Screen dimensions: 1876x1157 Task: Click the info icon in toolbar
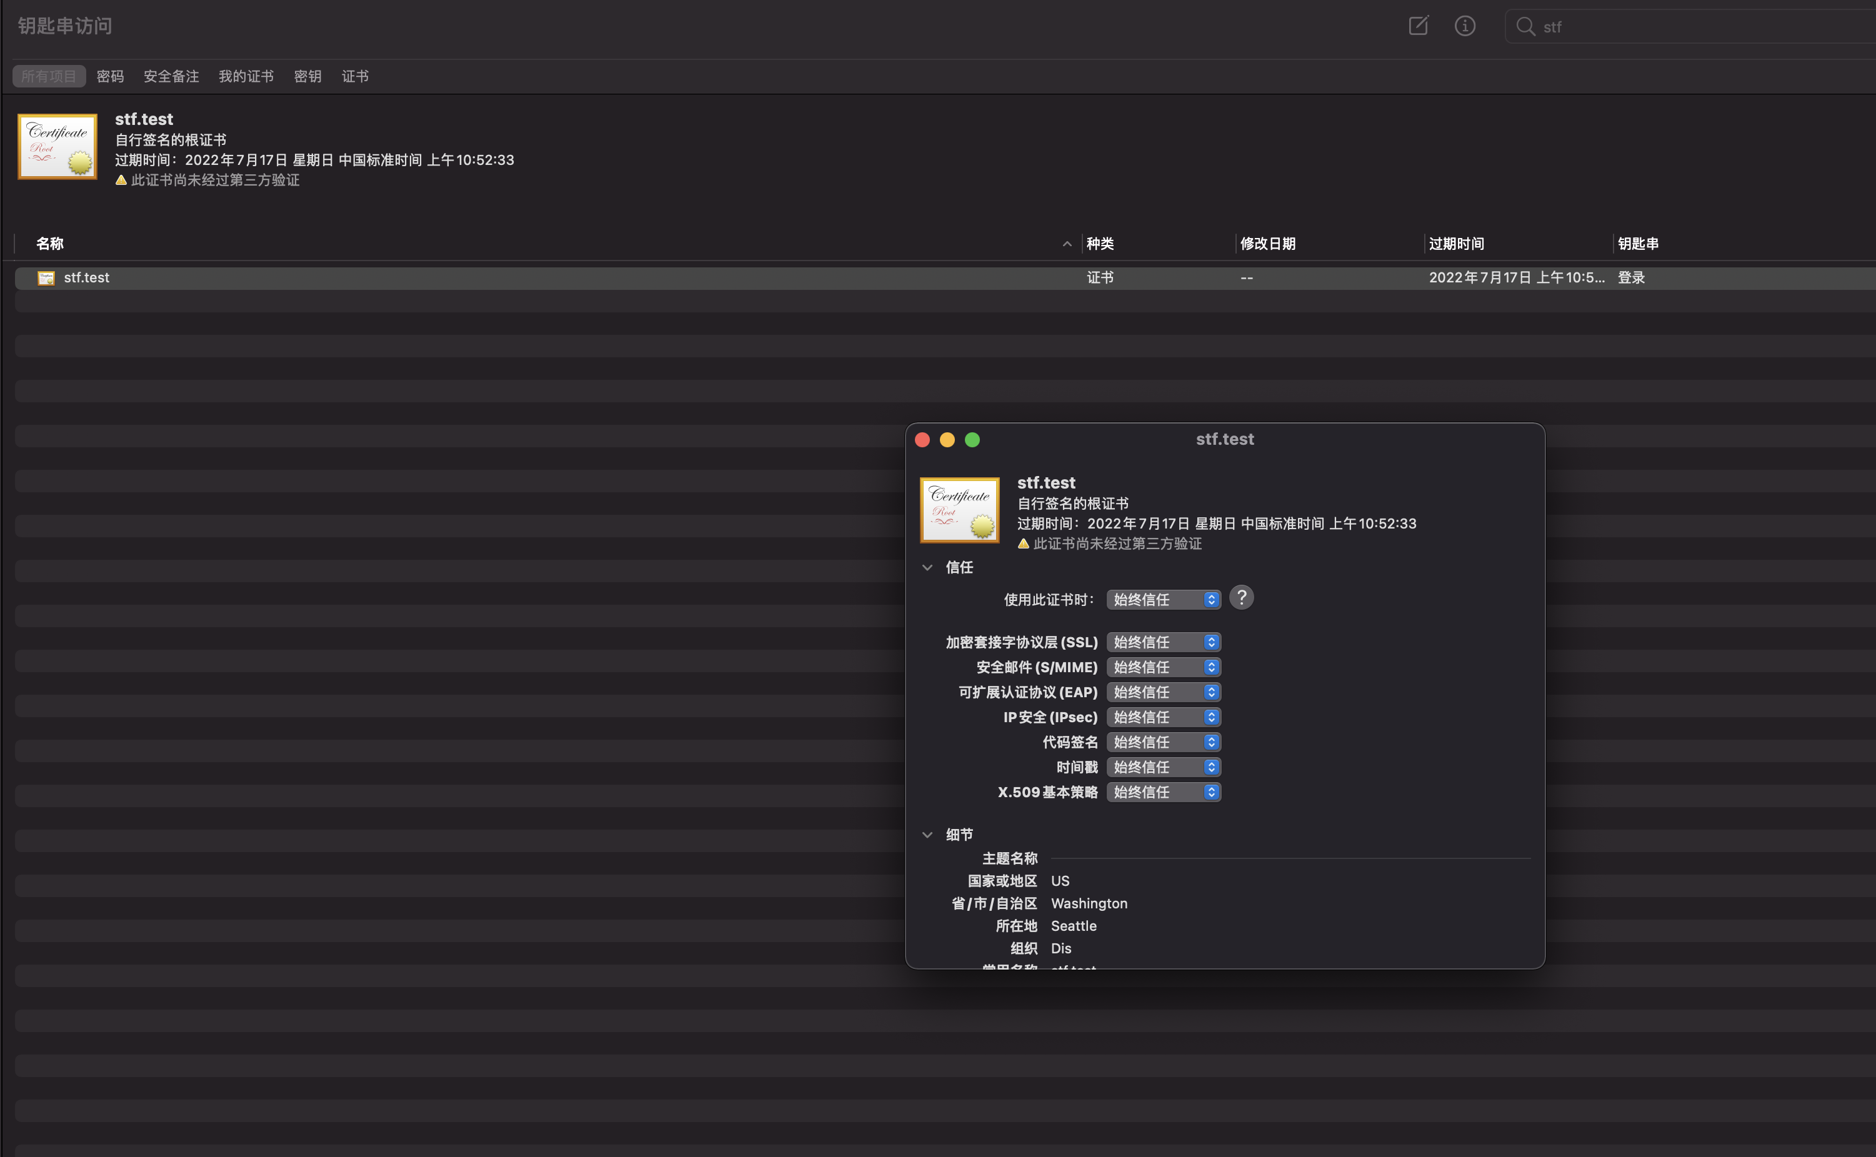(x=1464, y=26)
